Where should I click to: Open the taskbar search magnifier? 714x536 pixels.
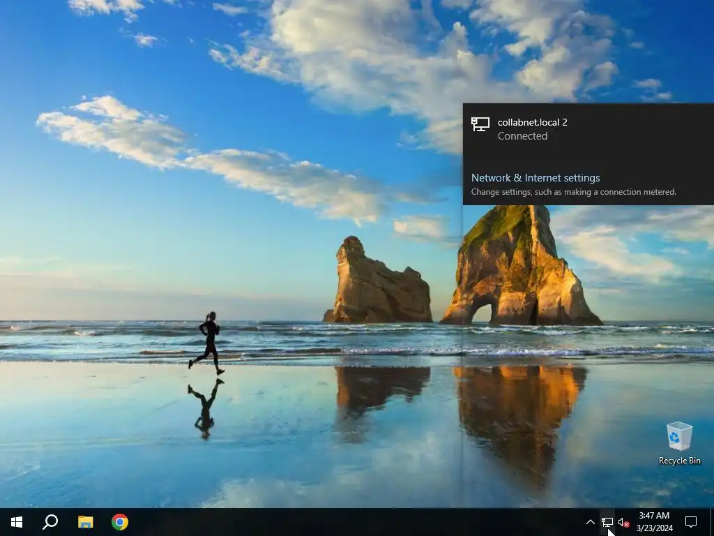[x=50, y=522]
